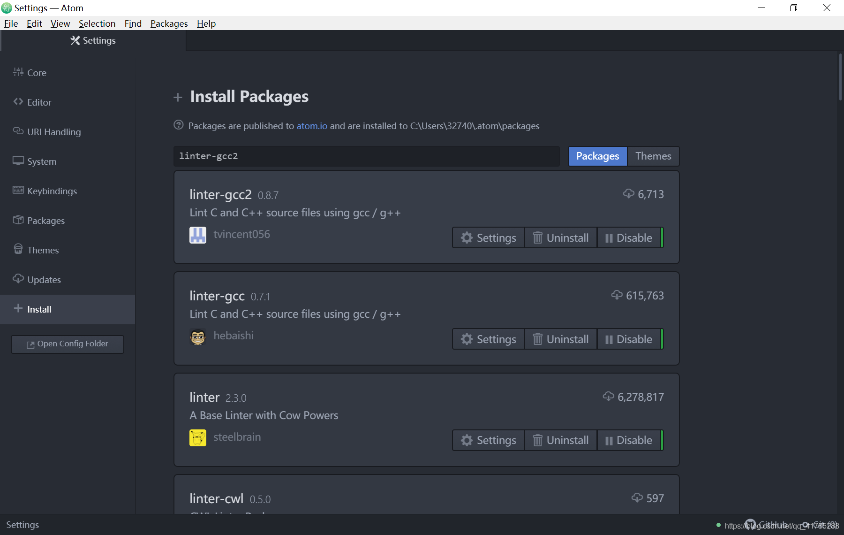844x535 pixels.
Task: Switch search filter to Themes
Action: (653, 156)
